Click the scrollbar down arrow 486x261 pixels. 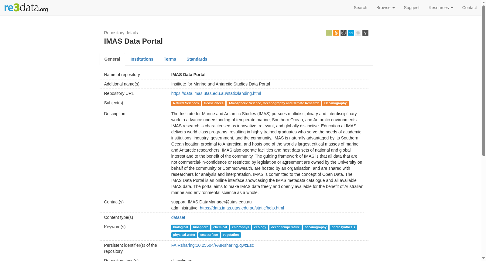point(484,259)
